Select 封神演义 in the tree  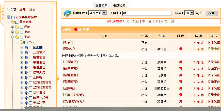(x=39, y=93)
